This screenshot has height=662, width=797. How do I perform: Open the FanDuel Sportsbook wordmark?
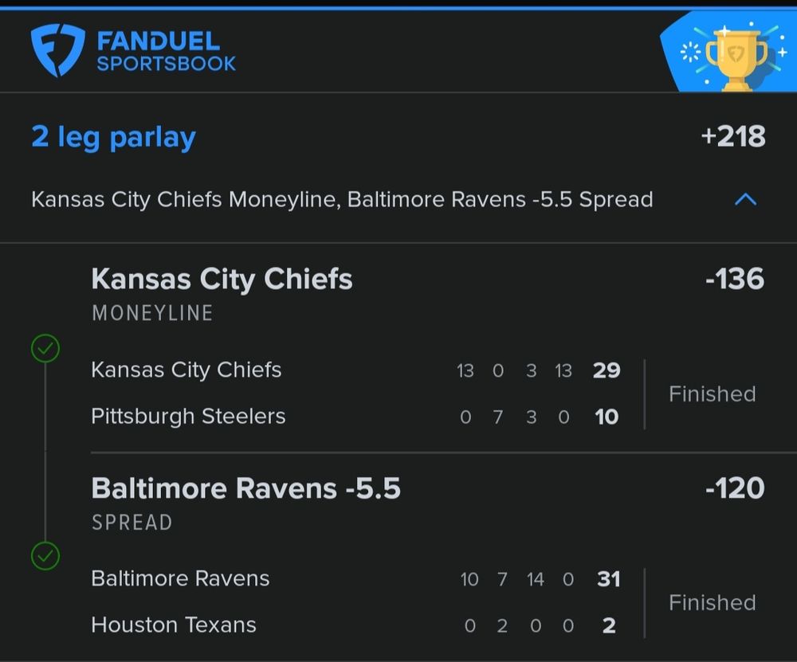[x=166, y=52]
